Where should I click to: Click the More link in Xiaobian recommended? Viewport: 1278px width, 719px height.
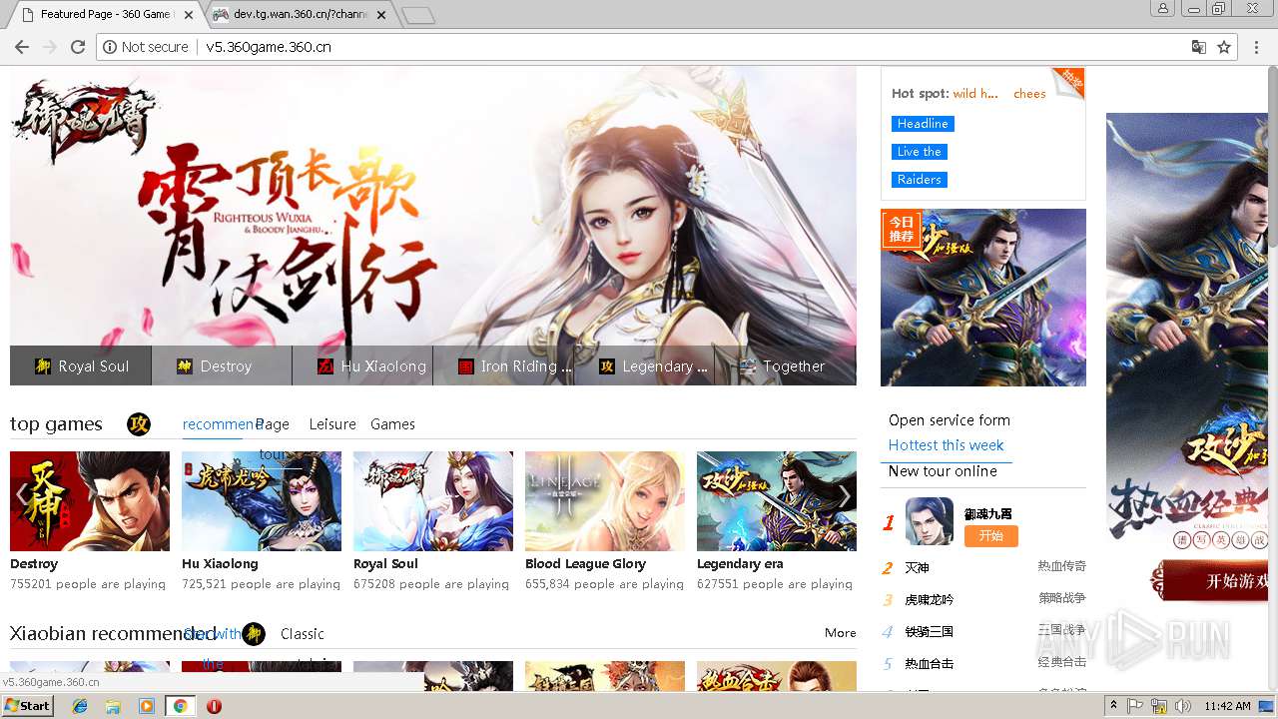point(841,633)
